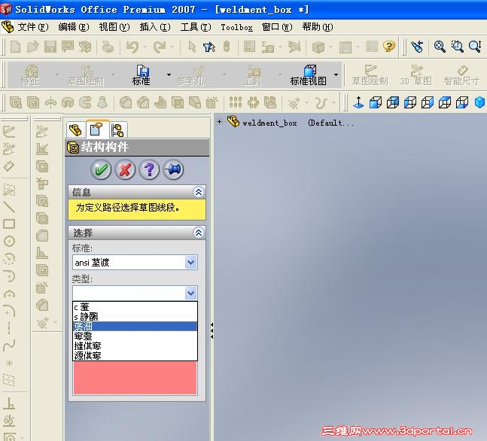Open the 编辑(E) menu
Image resolution: width=487 pixels, height=441 pixels.
click(74, 27)
